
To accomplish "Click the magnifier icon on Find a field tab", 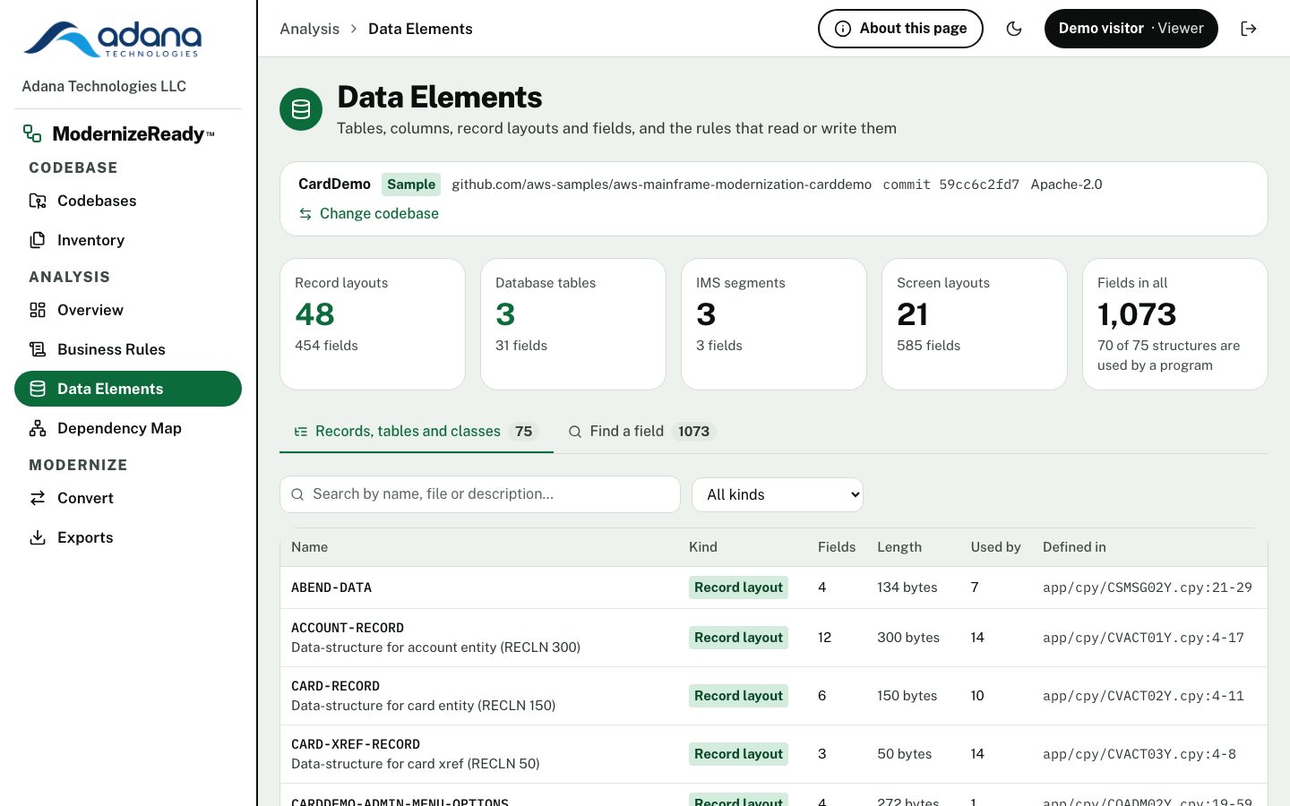I will click(x=575, y=432).
